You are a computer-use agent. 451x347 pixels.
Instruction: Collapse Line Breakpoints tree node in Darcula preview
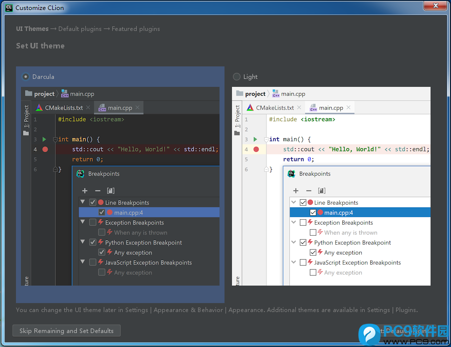click(83, 202)
